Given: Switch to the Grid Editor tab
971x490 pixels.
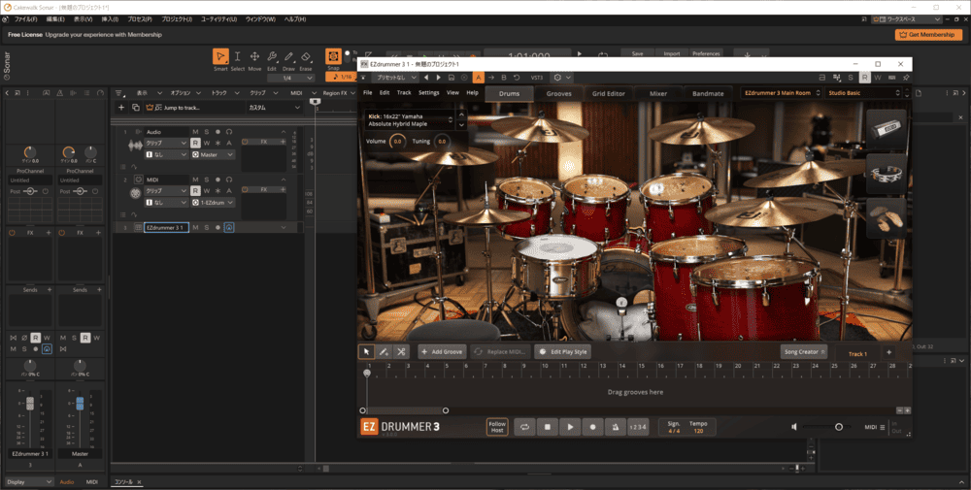Looking at the screenshot, I should 608,93.
